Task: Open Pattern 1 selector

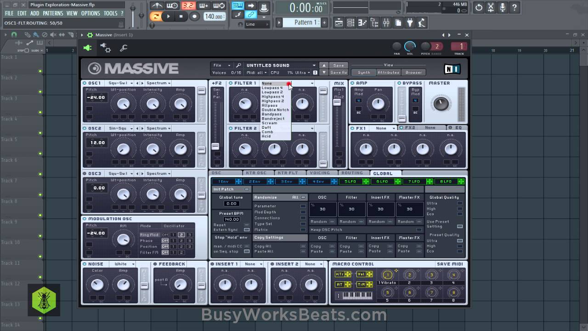Action: (302, 22)
